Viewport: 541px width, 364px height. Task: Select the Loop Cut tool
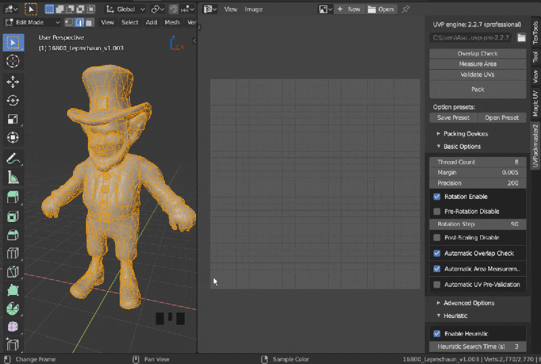pyautogui.click(x=13, y=254)
